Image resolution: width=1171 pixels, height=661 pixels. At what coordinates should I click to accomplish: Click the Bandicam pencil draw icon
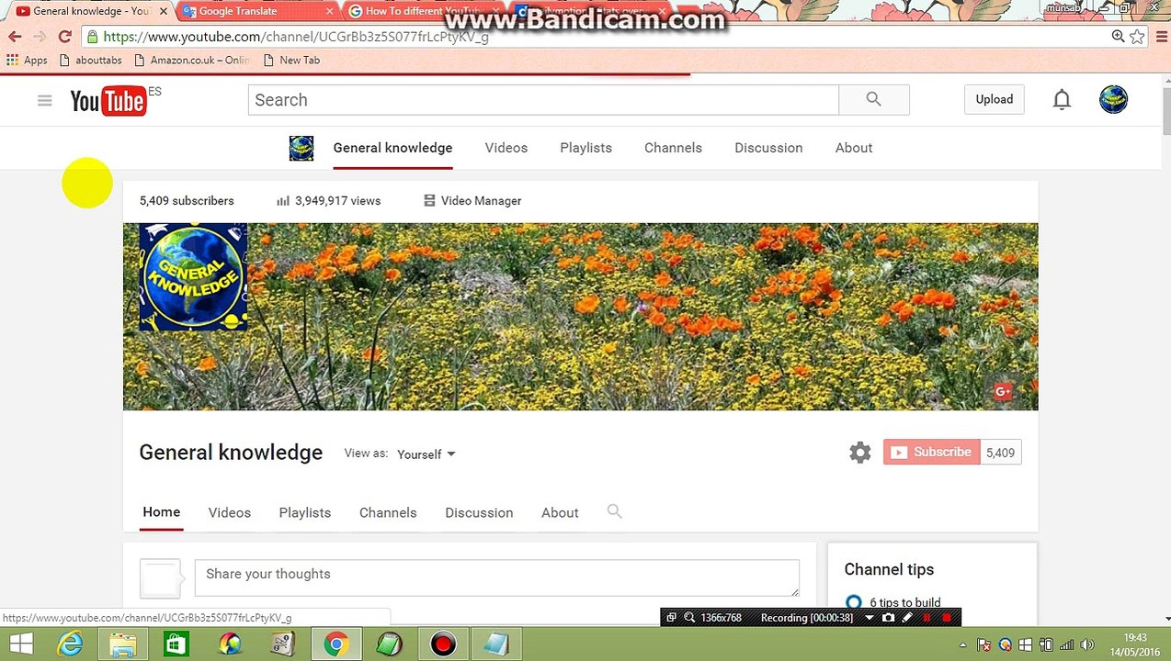click(x=907, y=618)
